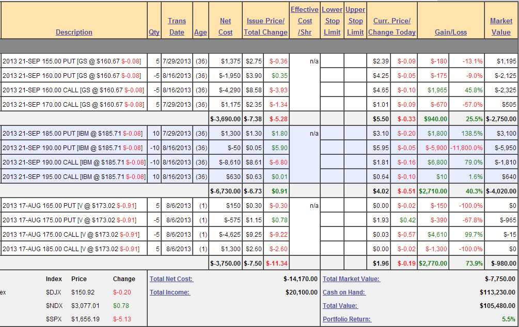
Task: Open the Total Income link
Action: pyautogui.click(x=169, y=292)
